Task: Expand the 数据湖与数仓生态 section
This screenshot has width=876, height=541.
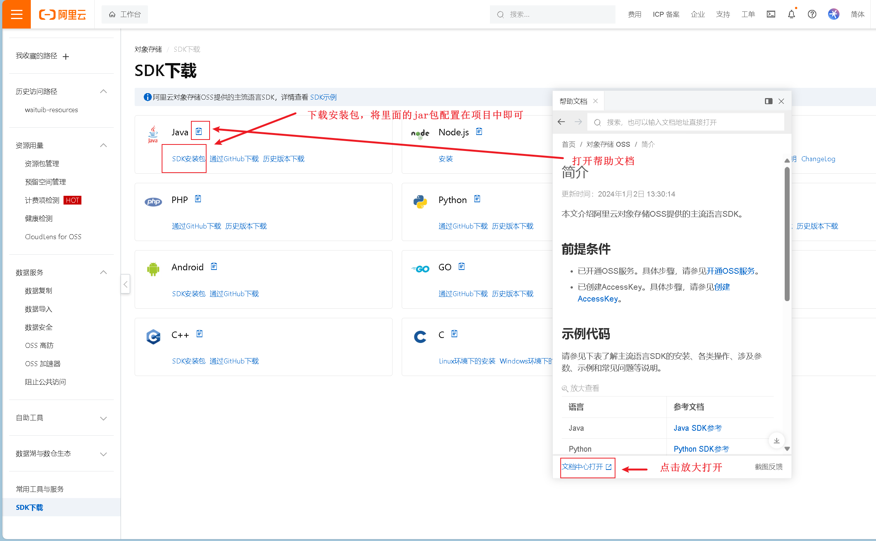Action: click(x=103, y=454)
